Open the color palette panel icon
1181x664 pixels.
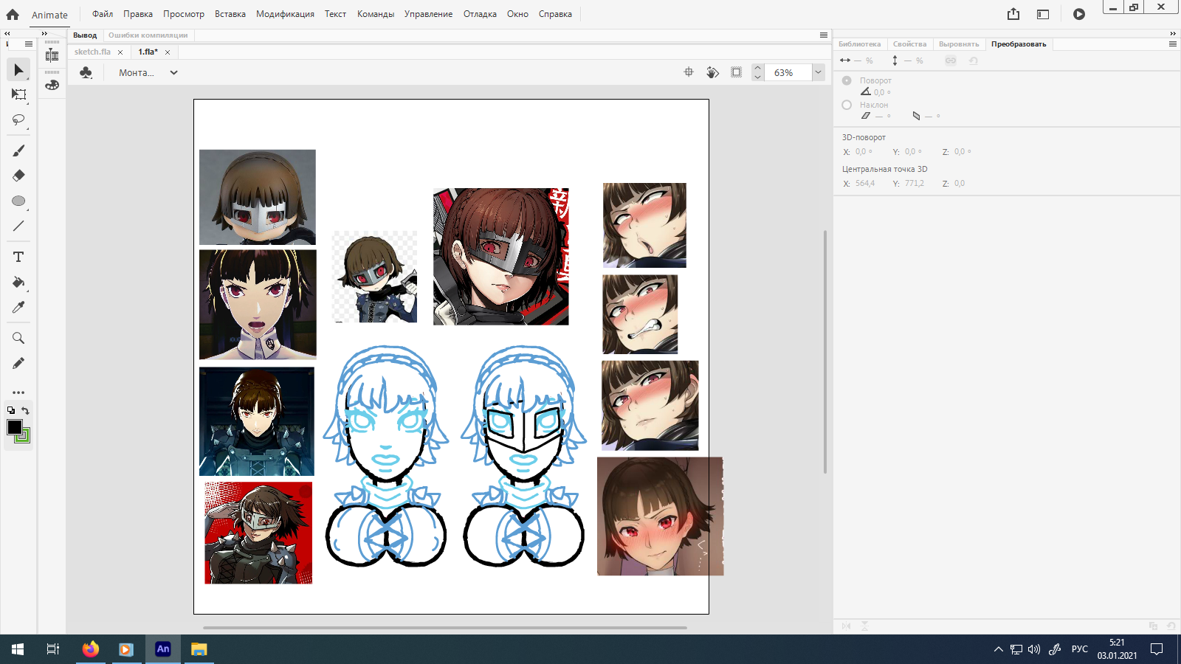[52, 85]
